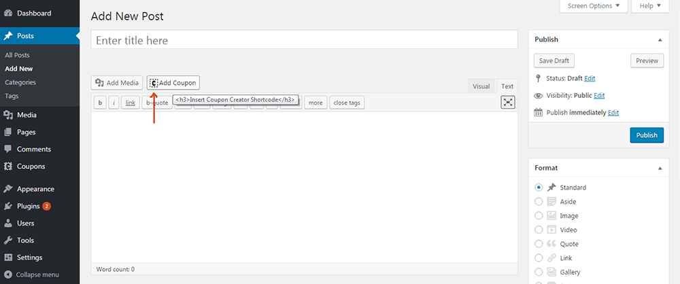Choose the Video post format
Screen dimensions: 680x284
[539, 230]
